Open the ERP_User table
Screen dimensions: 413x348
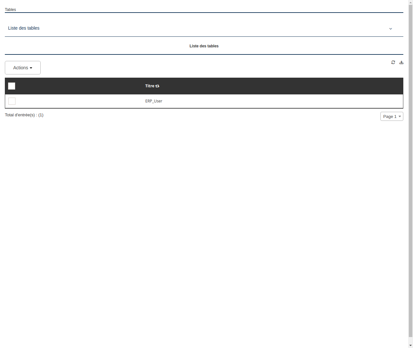(x=154, y=101)
